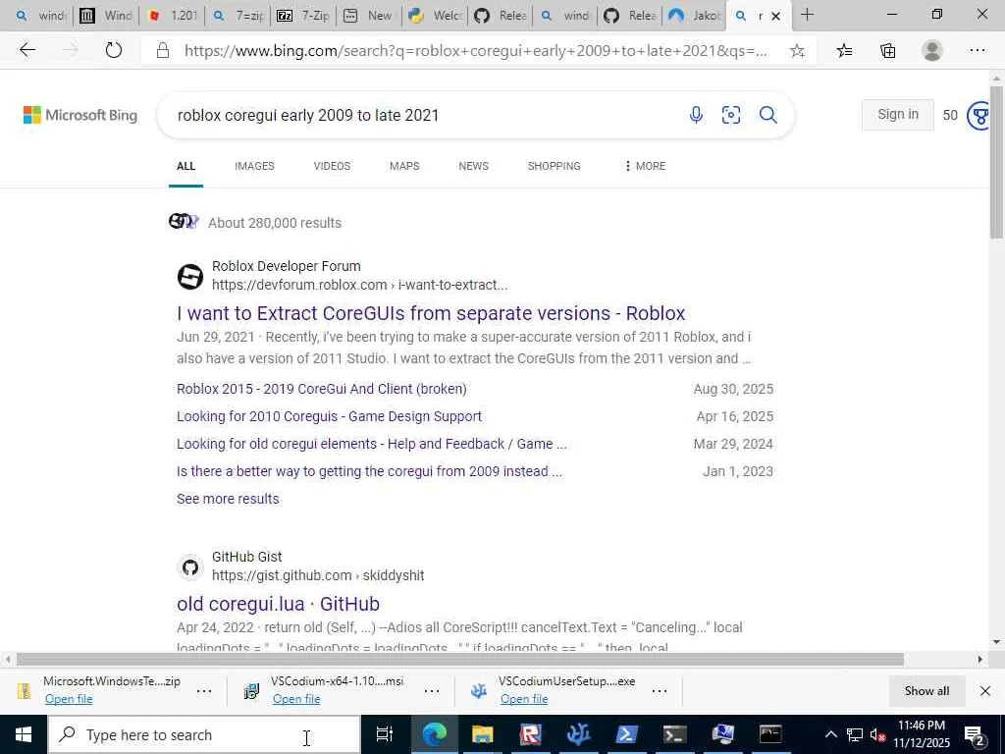The height and width of the screenshot is (754, 1005).
Task: Open the Collections icon in toolbar
Action: [x=887, y=51]
